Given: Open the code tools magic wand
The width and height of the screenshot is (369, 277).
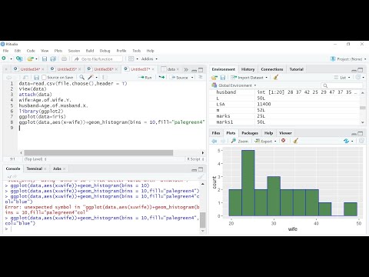Looking at the screenshot, I should click(x=91, y=77).
